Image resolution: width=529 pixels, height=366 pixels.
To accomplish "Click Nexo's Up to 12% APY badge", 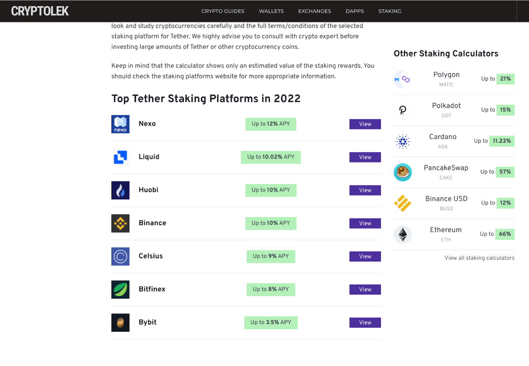I will click(271, 124).
